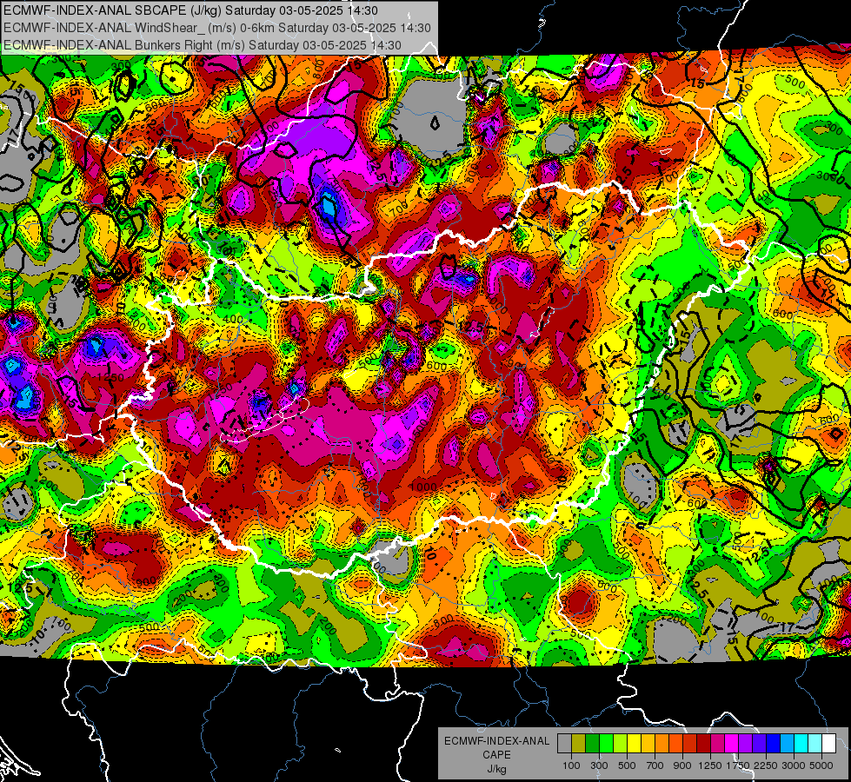The image size is (851, 782).
Task: Click the 100 legend scale value
Action: (x=571, y=765)
